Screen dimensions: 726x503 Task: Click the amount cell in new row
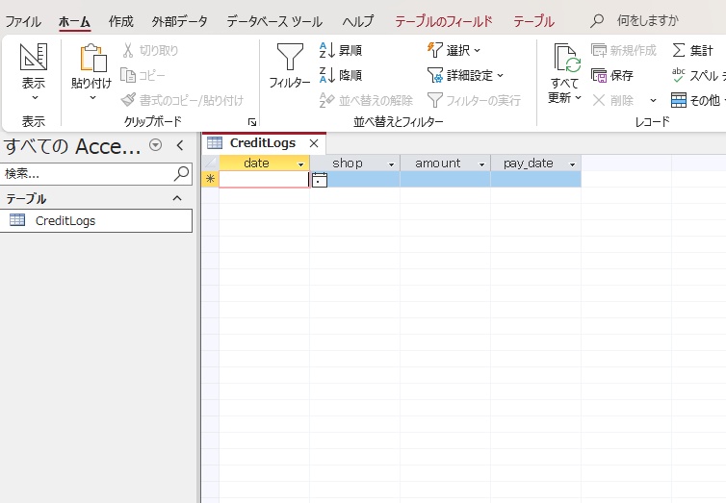click(x=446, y=180)
